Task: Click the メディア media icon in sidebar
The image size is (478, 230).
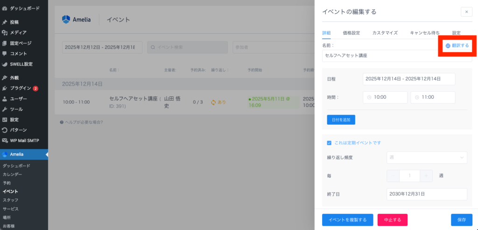Action: coord(5,33)
